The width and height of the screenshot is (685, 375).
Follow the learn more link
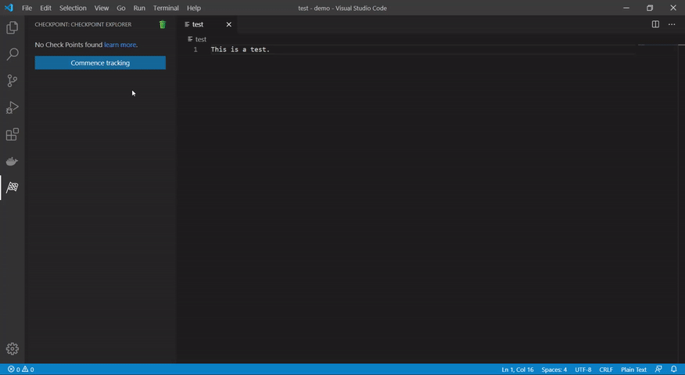point(120,45)
